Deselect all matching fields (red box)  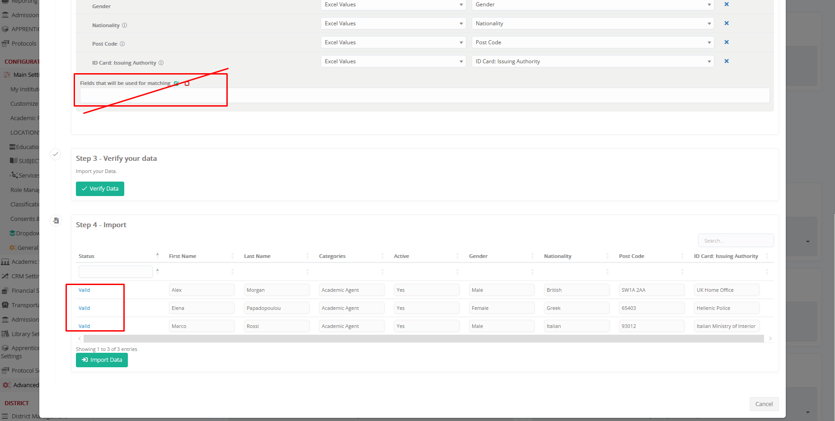point(187,84)
